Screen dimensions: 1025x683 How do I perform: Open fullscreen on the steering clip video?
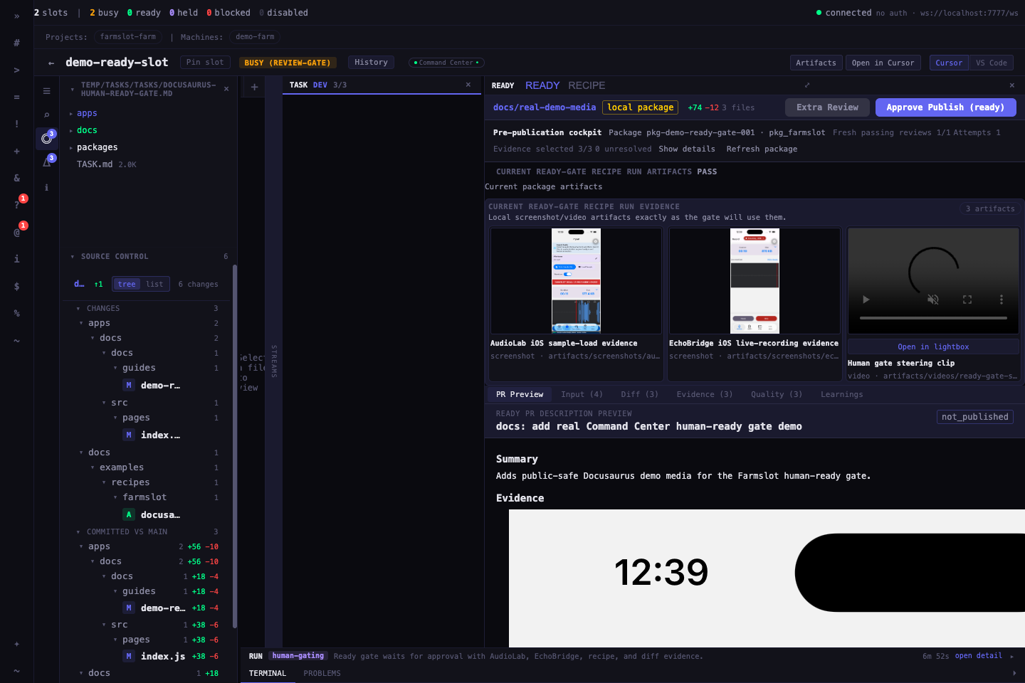pyautogui.click(x=967, y=300)
